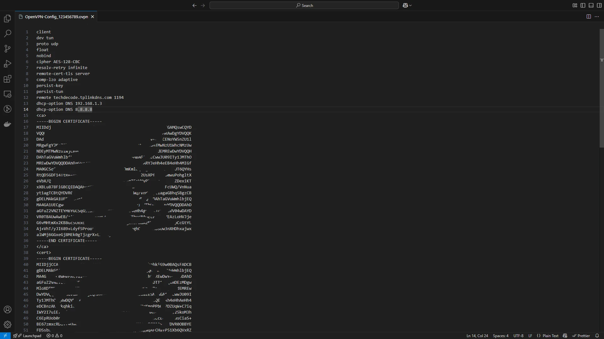Open the Explorer view in activity bar

pos(8,19)
